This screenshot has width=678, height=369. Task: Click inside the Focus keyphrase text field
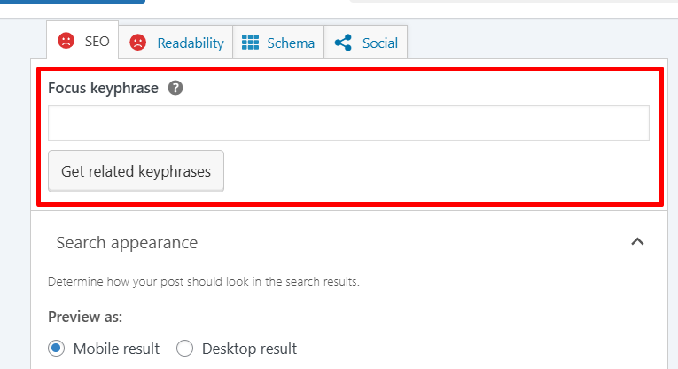[348, 123]
